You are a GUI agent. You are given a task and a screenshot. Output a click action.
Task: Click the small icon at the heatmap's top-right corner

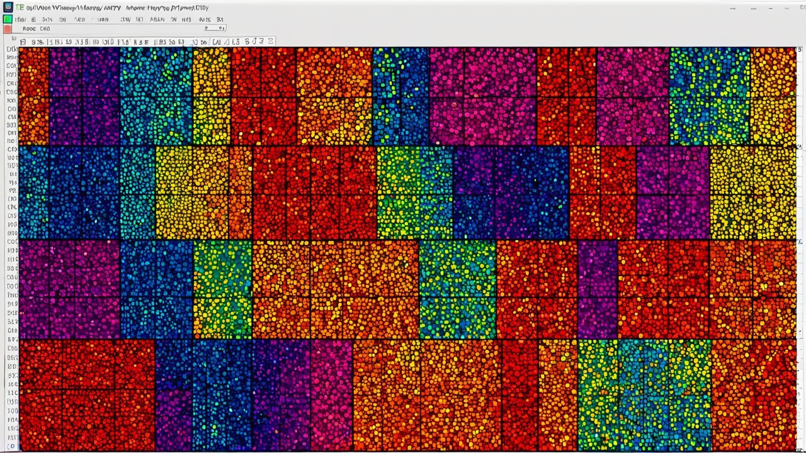800,50
